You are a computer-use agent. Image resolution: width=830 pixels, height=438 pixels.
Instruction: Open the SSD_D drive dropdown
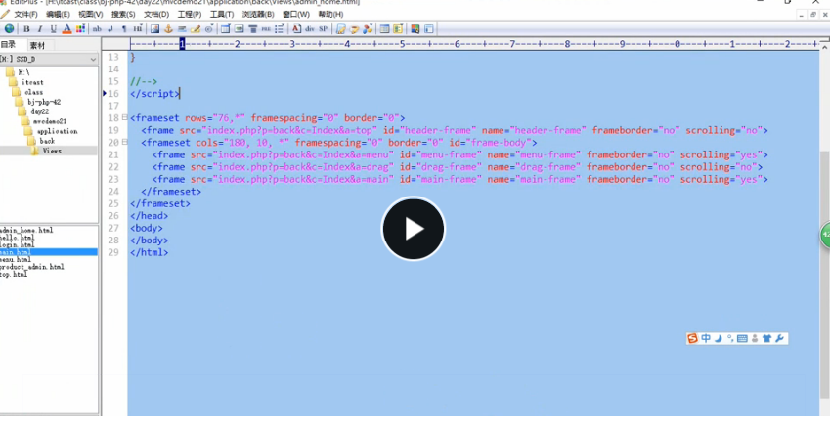(x=49, y=59)
